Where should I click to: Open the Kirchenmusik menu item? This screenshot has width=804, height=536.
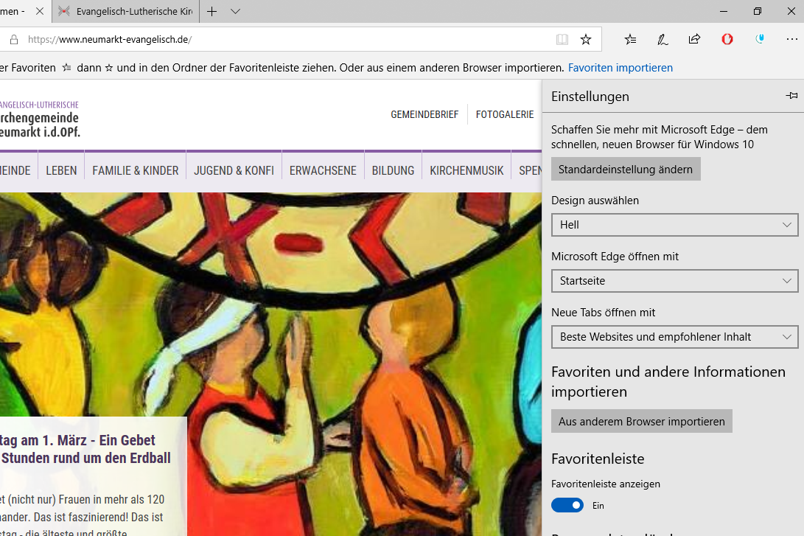click(466, 171)
